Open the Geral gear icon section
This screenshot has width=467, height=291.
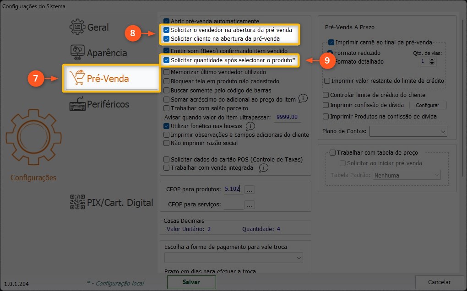click(x=77, y=27)
